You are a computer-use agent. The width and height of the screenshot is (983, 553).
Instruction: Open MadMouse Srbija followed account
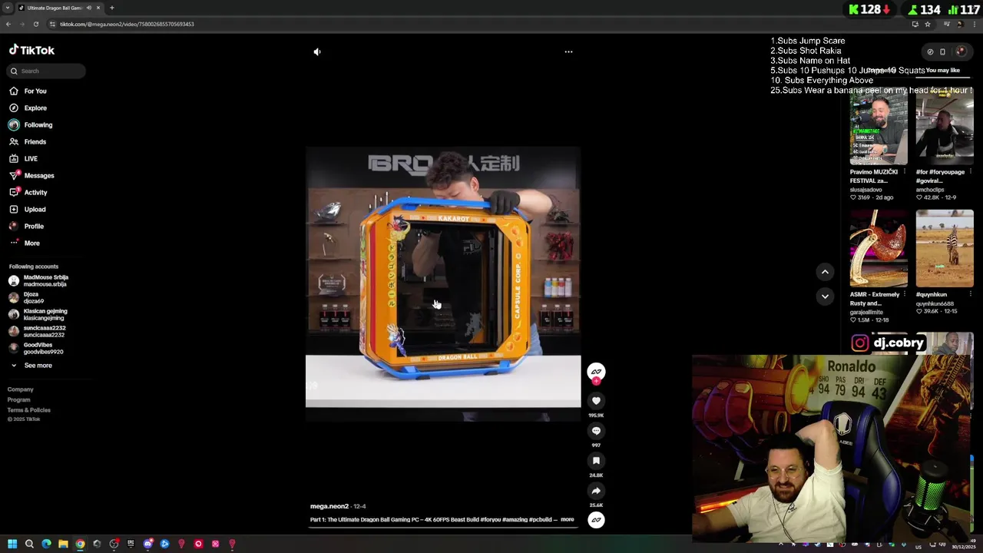pyautogui.click(x=38, y=280)
